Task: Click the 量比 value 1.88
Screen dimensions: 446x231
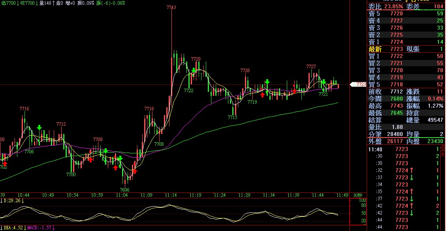Action: click(x=397, y=127)
